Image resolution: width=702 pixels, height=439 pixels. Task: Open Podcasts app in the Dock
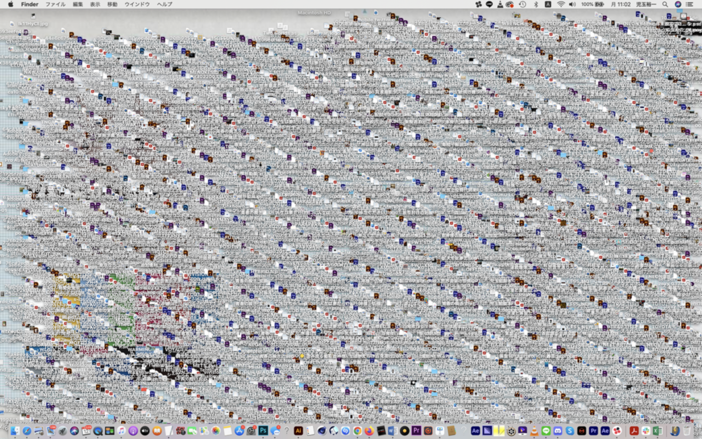pos(133,431)
